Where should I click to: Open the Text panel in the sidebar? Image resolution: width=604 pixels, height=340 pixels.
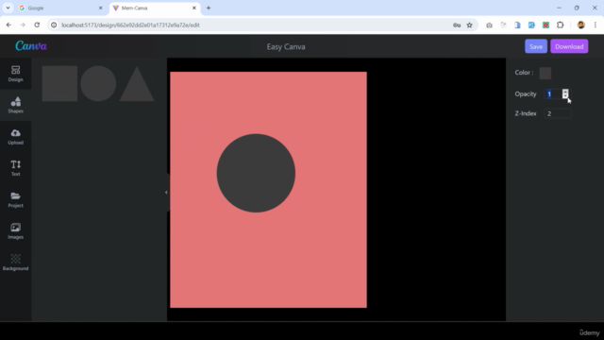[15, 168]
